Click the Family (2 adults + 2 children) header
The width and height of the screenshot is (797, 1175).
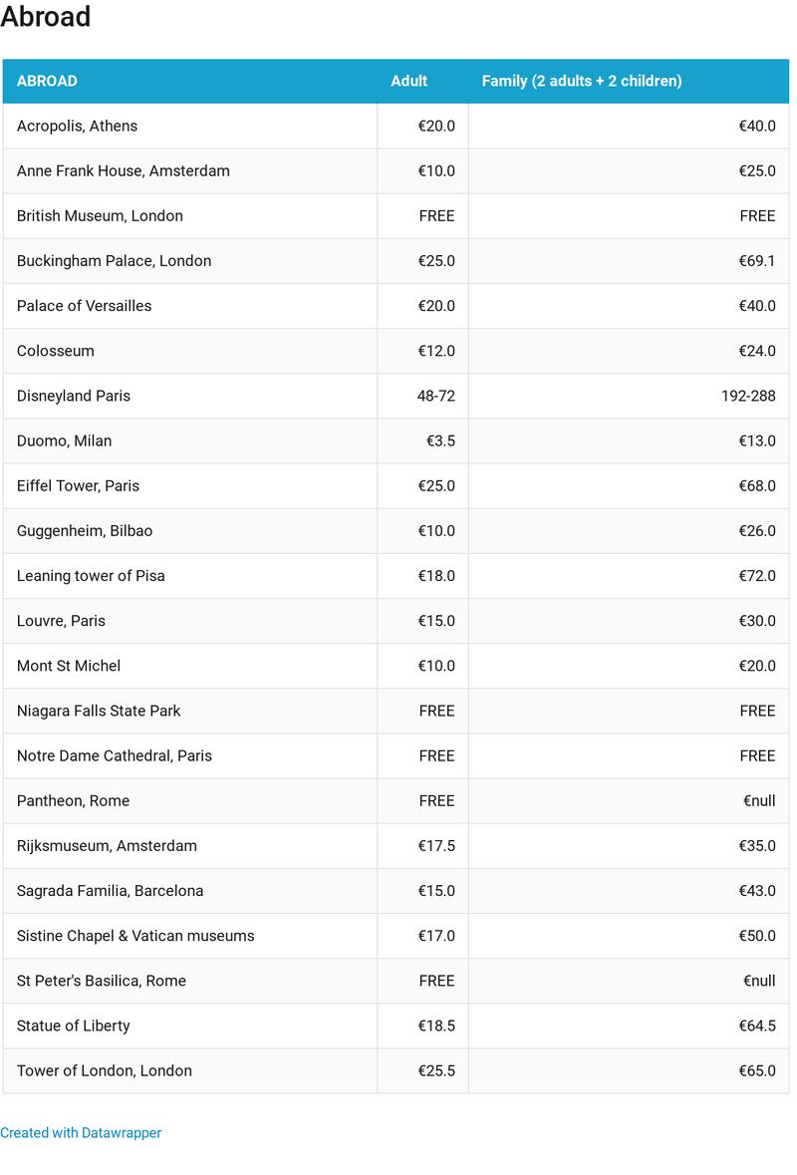coord(582,81)
